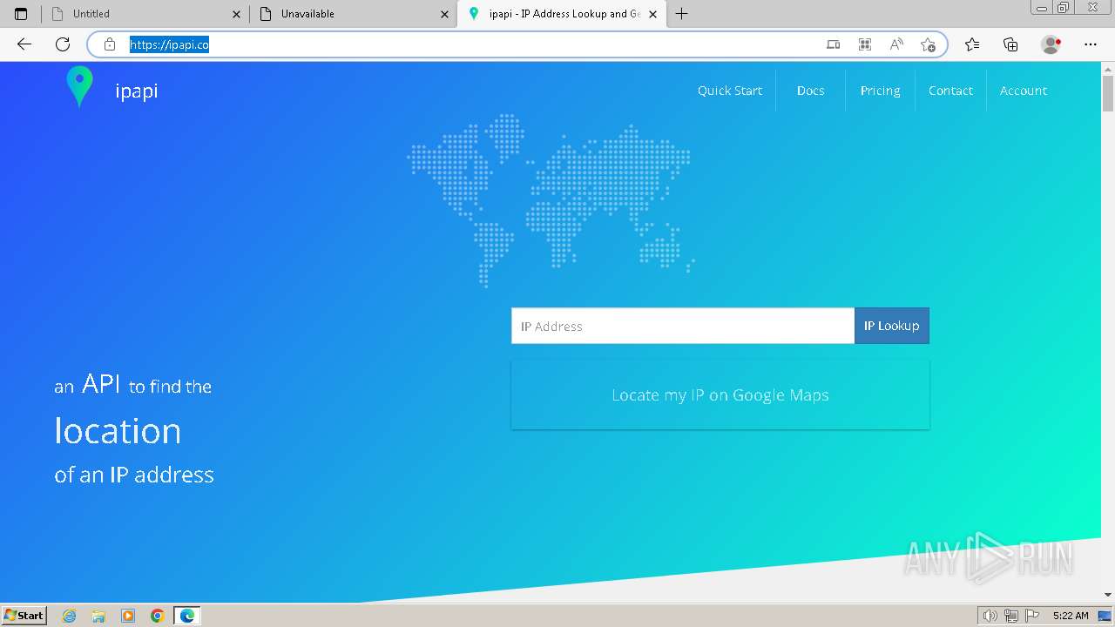1115x627 pixels.
Task: Click the browser back arrow
Action: (x=24, y=44)
